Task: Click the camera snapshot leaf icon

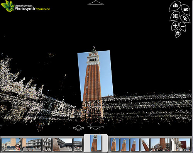Action: click(186, 10)
